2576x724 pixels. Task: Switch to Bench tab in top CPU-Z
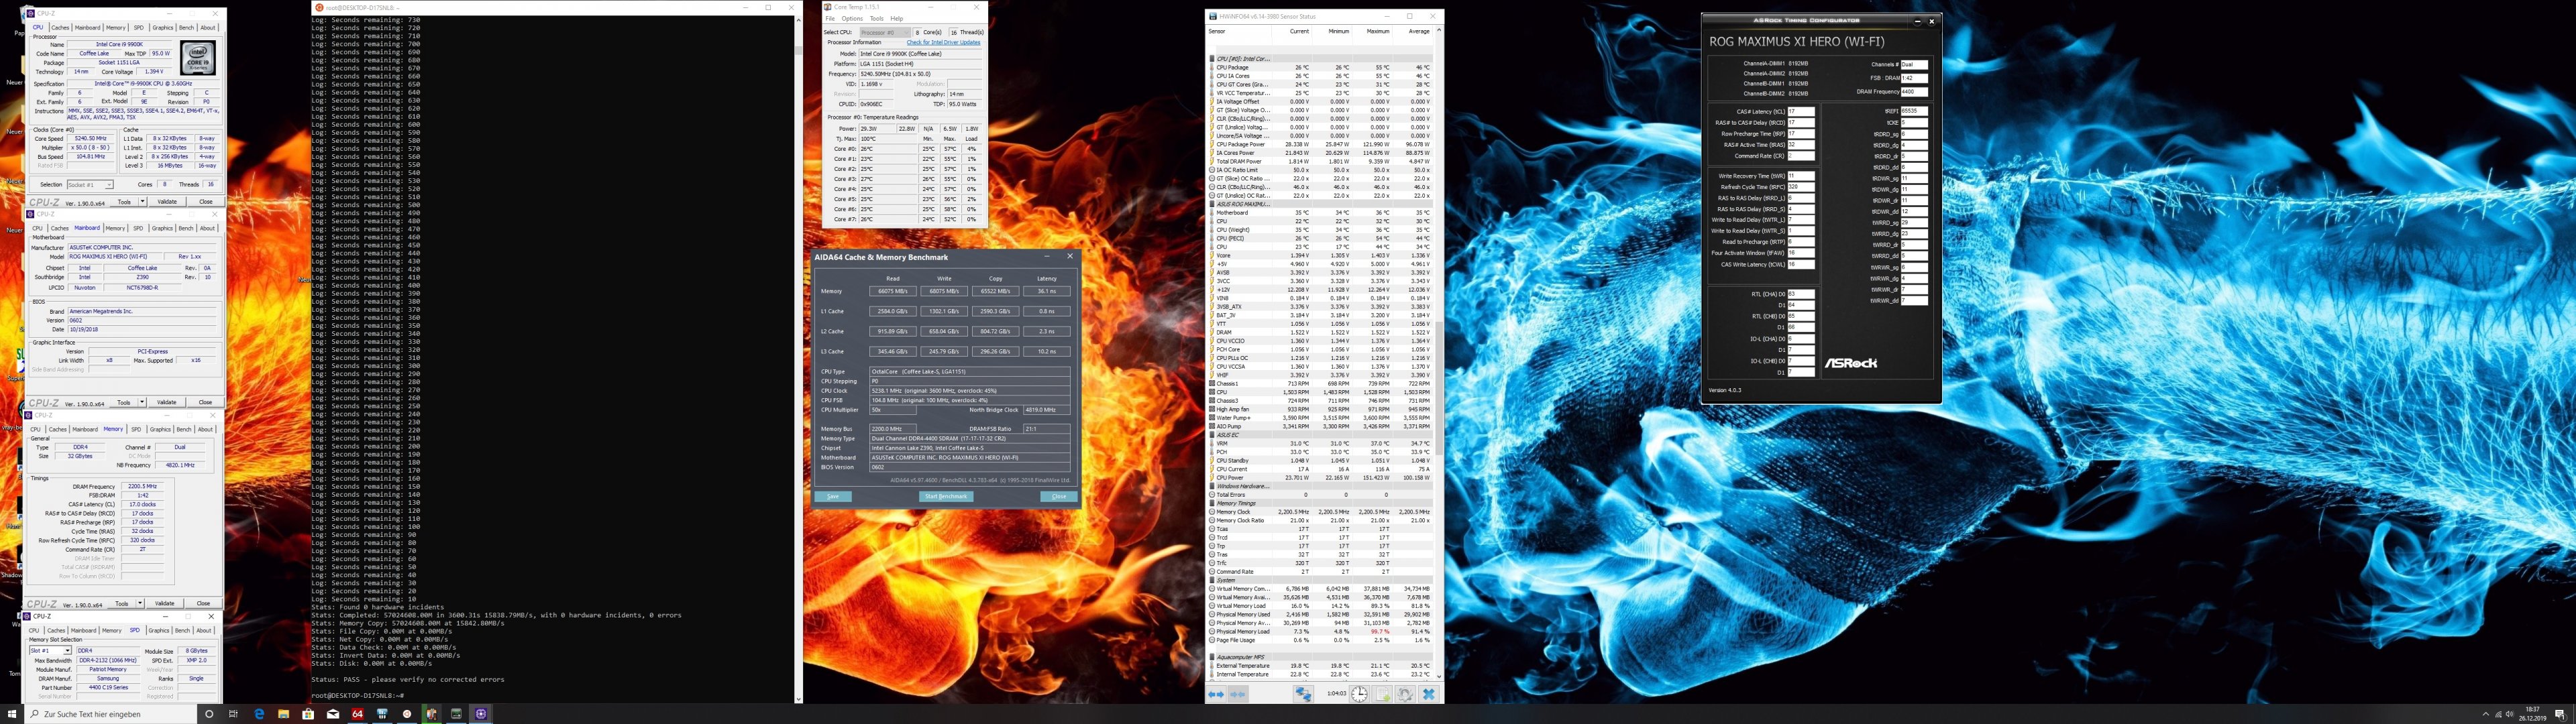click(186, 28)
